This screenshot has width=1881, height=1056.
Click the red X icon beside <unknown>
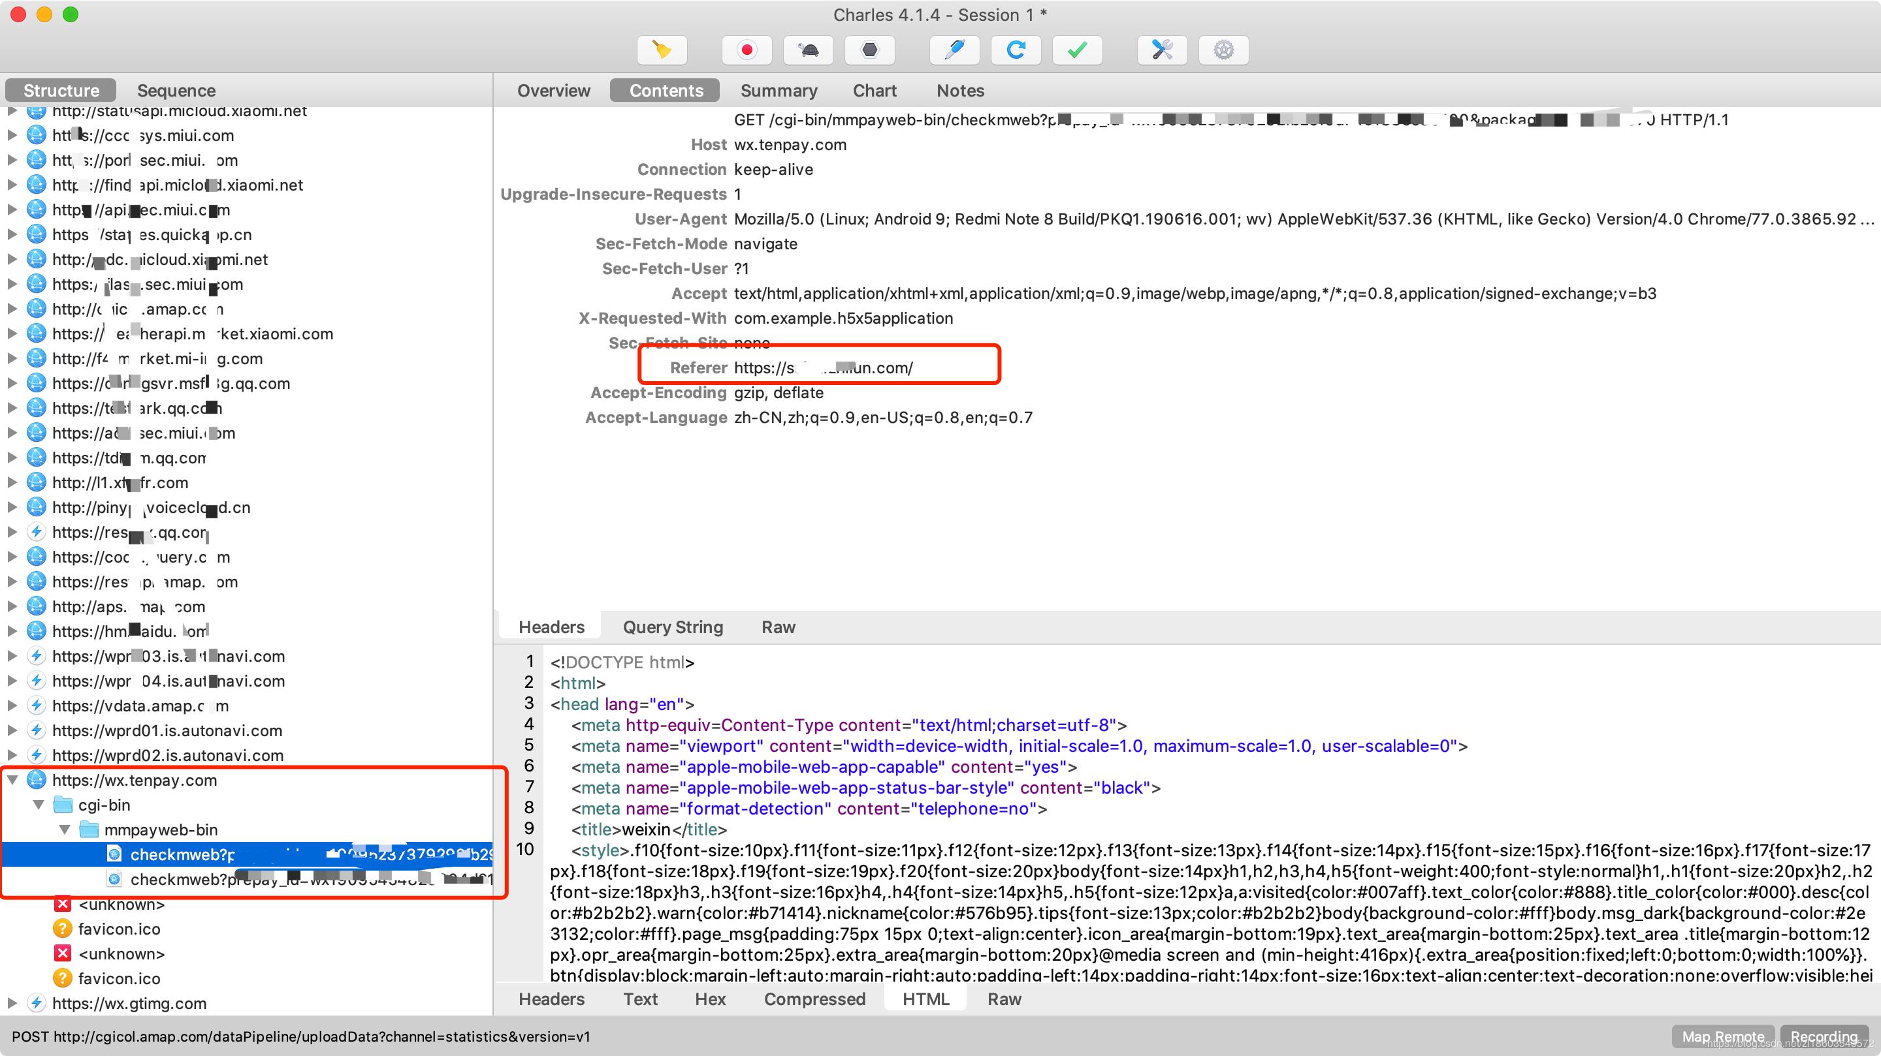coord(62,904)
